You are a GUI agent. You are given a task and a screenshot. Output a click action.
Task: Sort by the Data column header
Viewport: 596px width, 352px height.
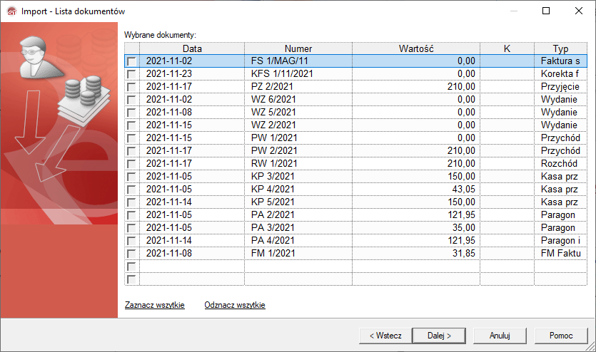pyautogui.click(x=192, y=48)
